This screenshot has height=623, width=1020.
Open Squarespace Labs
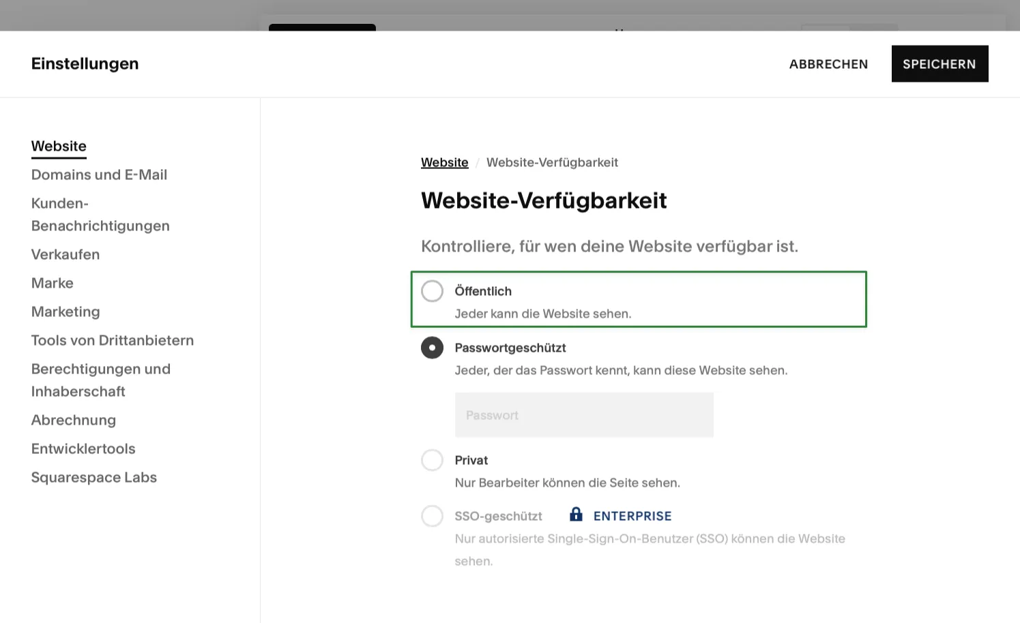[93, 477]
